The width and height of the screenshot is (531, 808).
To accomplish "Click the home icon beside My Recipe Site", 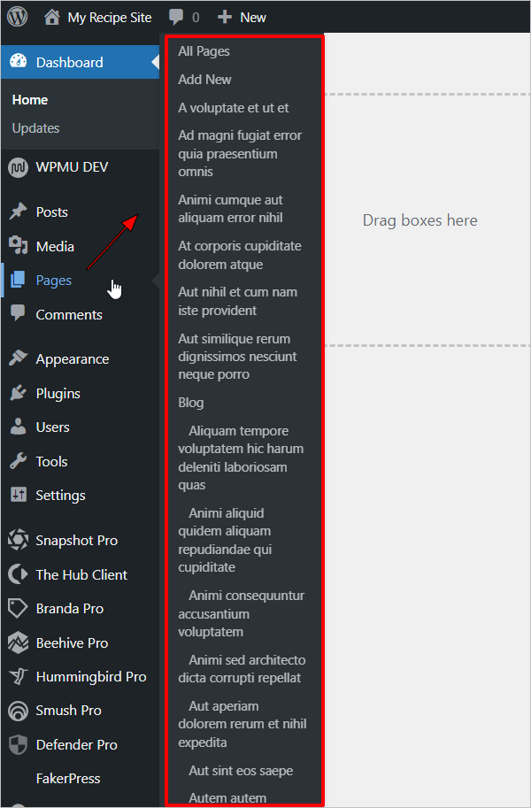I will (51, 18).
